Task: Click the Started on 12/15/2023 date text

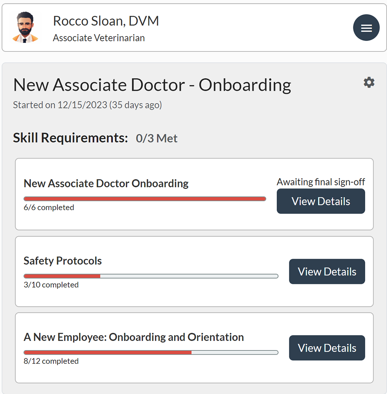Action: coord(87,105)
